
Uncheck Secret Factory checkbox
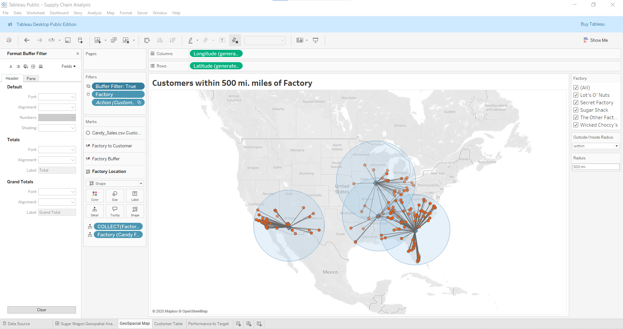pos(576,103)
